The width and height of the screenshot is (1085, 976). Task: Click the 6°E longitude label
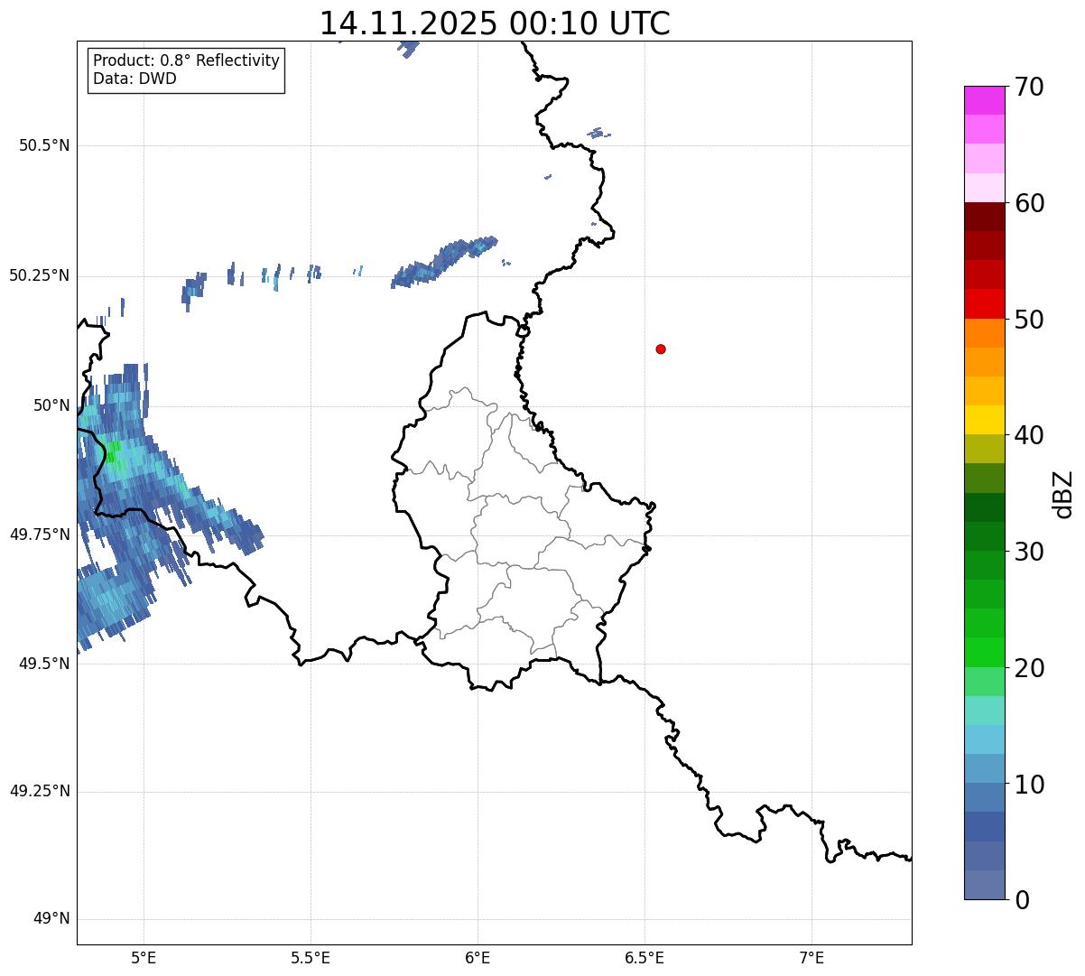click(x=478, y=958)
